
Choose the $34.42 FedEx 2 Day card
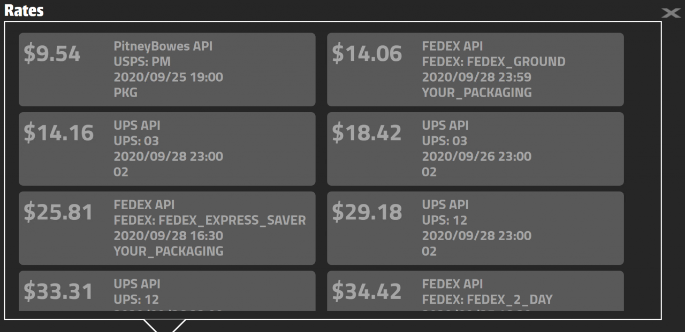(x=475, y=291)
